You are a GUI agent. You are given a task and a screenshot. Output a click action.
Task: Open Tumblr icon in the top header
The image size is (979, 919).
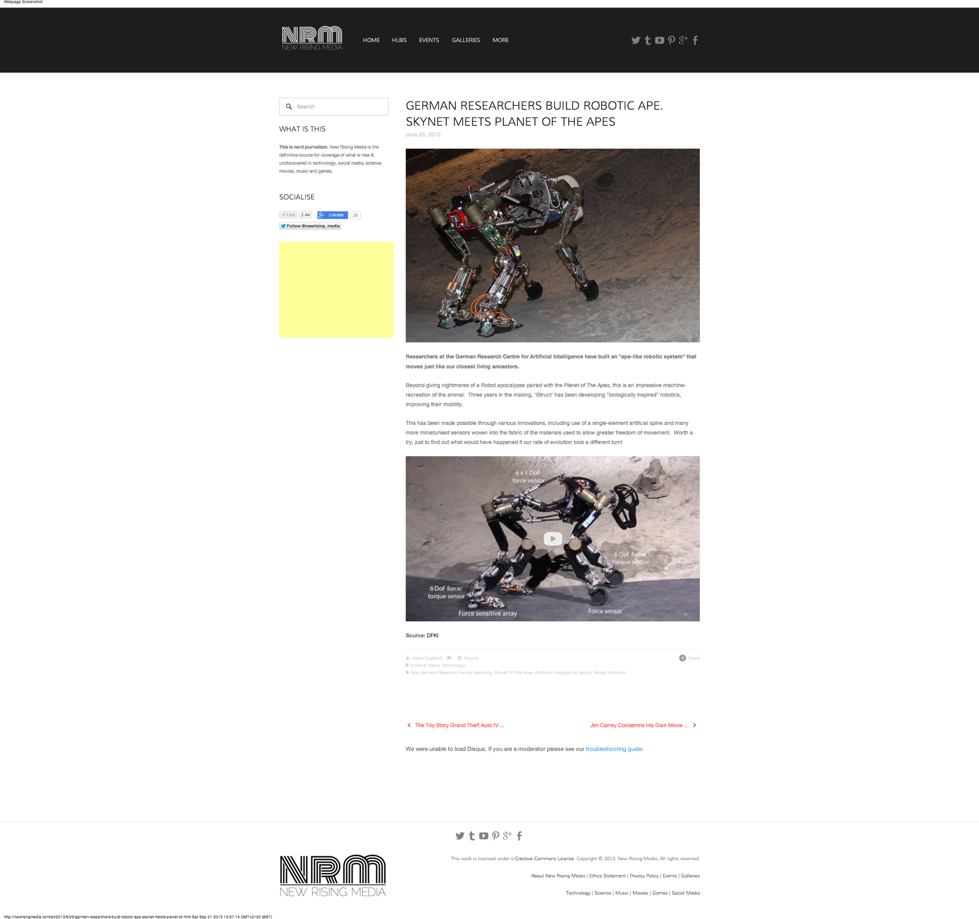pyautogui.click(x=648, y=40)
